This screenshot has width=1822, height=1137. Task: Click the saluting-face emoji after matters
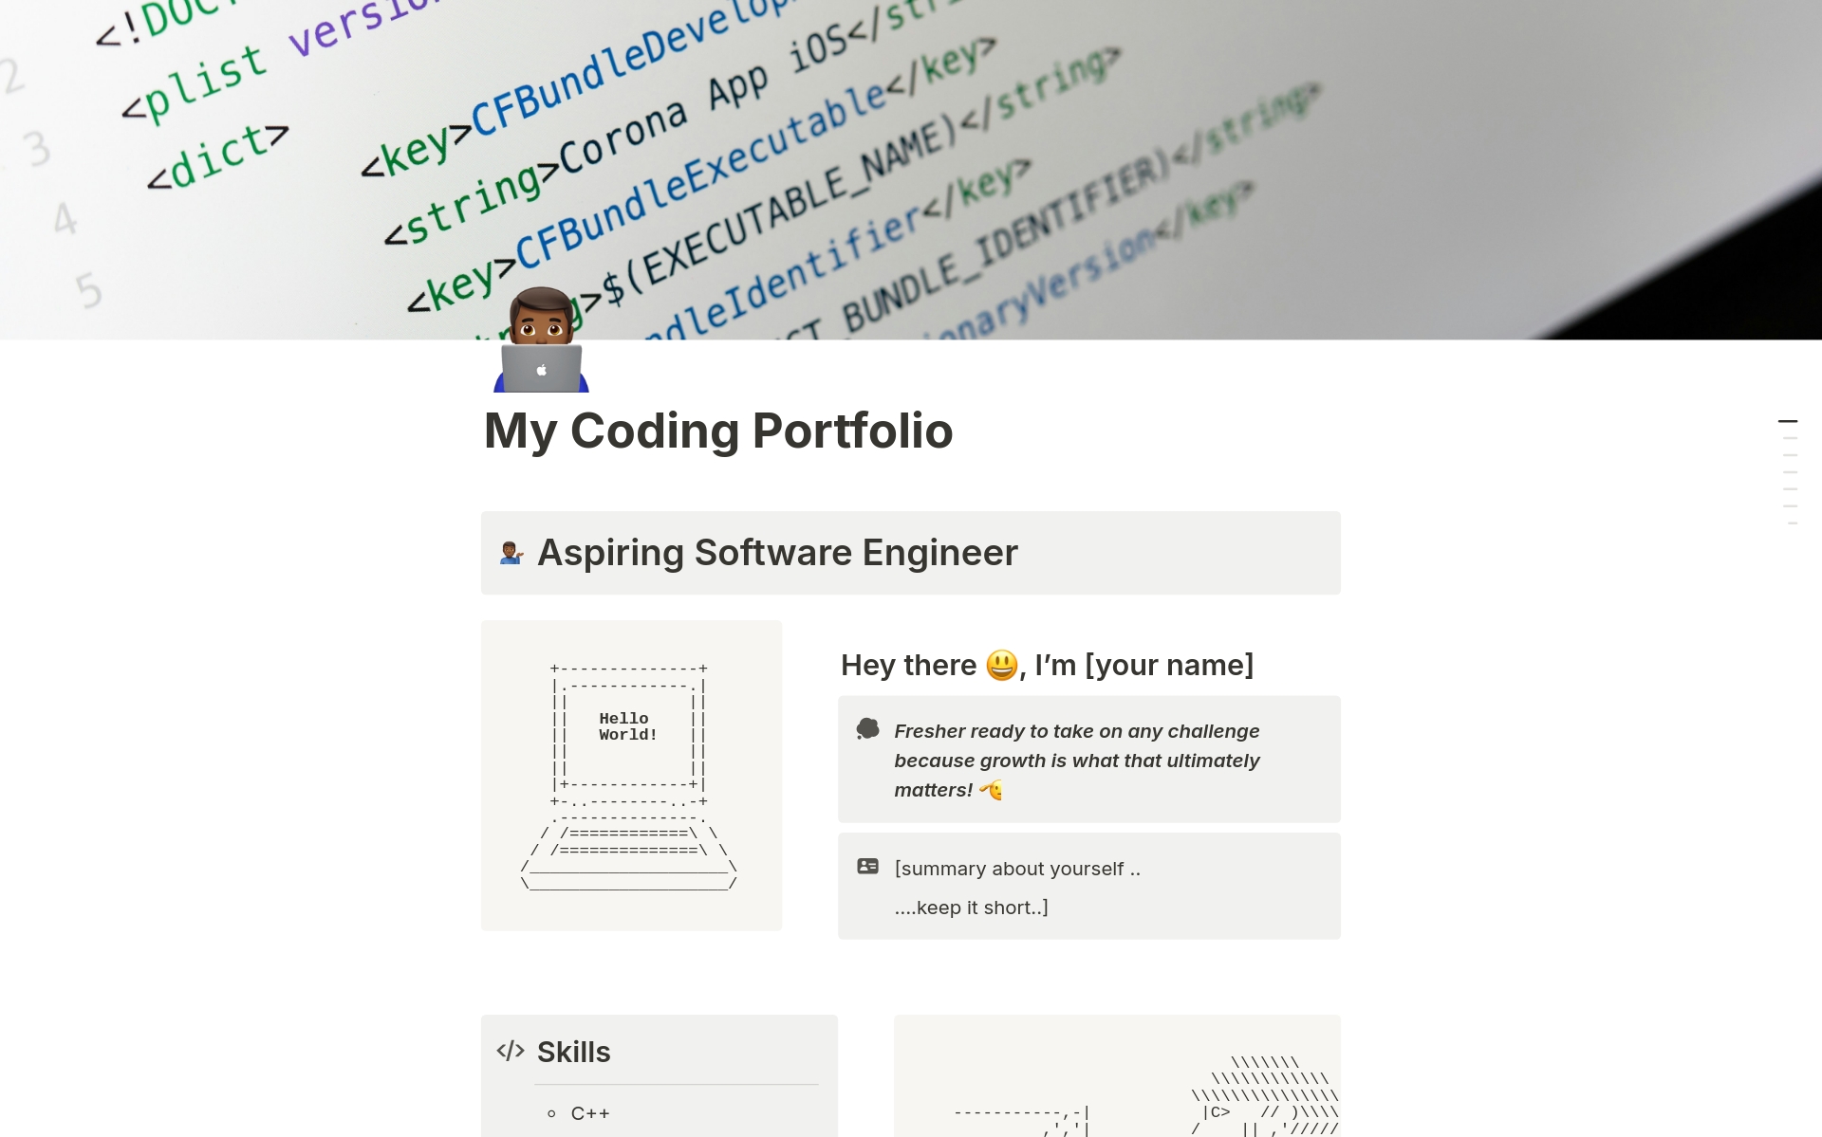point(993,789)
